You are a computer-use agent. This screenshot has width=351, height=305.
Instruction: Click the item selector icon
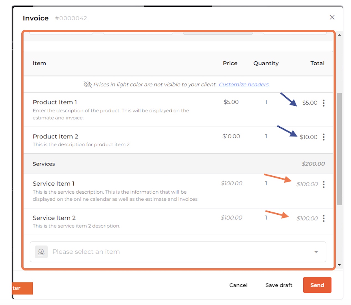pos(41,252)
